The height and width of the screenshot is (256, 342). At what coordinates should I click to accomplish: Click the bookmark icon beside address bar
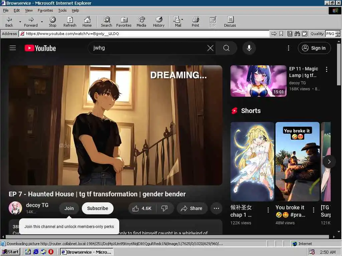[x=281, y=34]
